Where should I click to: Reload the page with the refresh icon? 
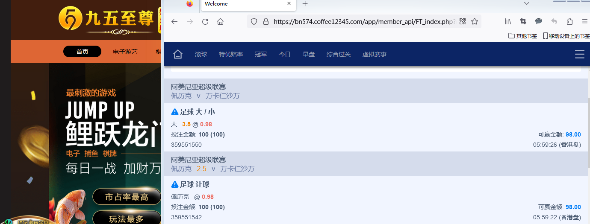(x=205, y=22)
